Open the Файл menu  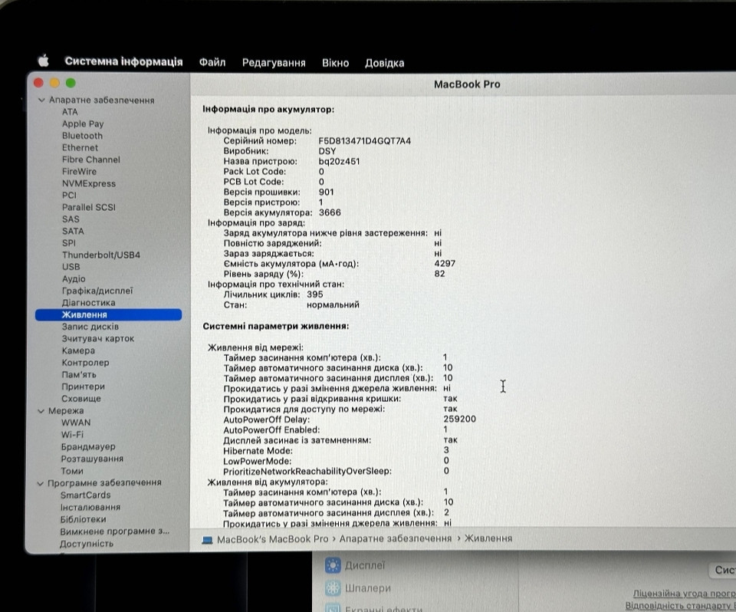tap(212, 62)
